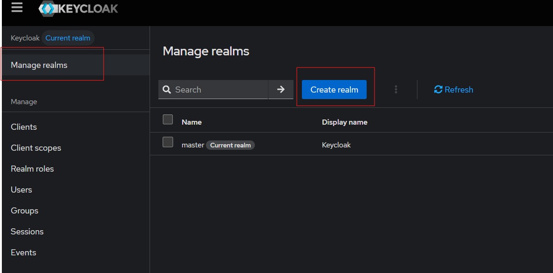Click the Keycloak logo
The width and height of the screenshot is (553, 273).
[x=78, y=8]
